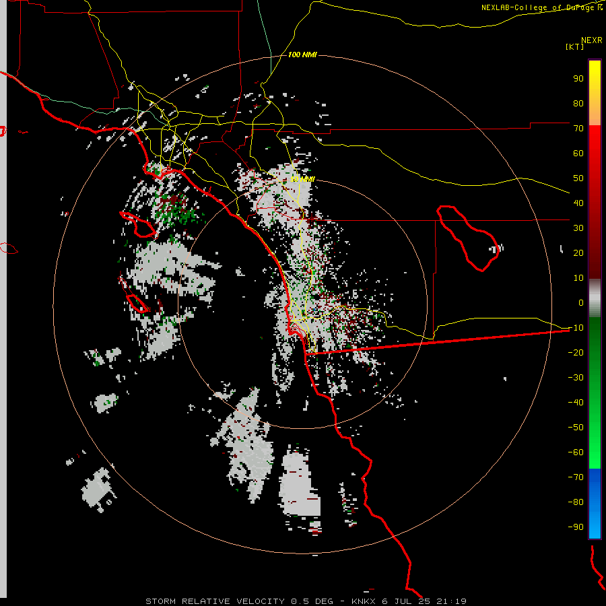Pick the green inbound segment of velocity scale
The image size is (606, 606).
595,393
